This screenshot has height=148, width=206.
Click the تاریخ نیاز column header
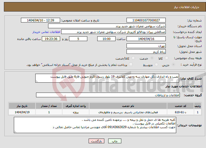(22, 106)
